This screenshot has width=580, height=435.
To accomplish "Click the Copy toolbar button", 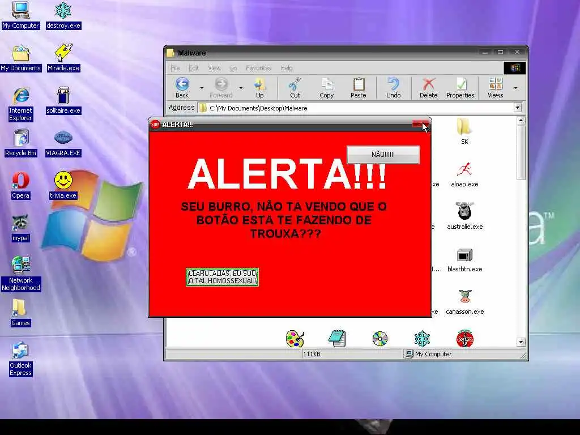I will [x=327, y=88].
